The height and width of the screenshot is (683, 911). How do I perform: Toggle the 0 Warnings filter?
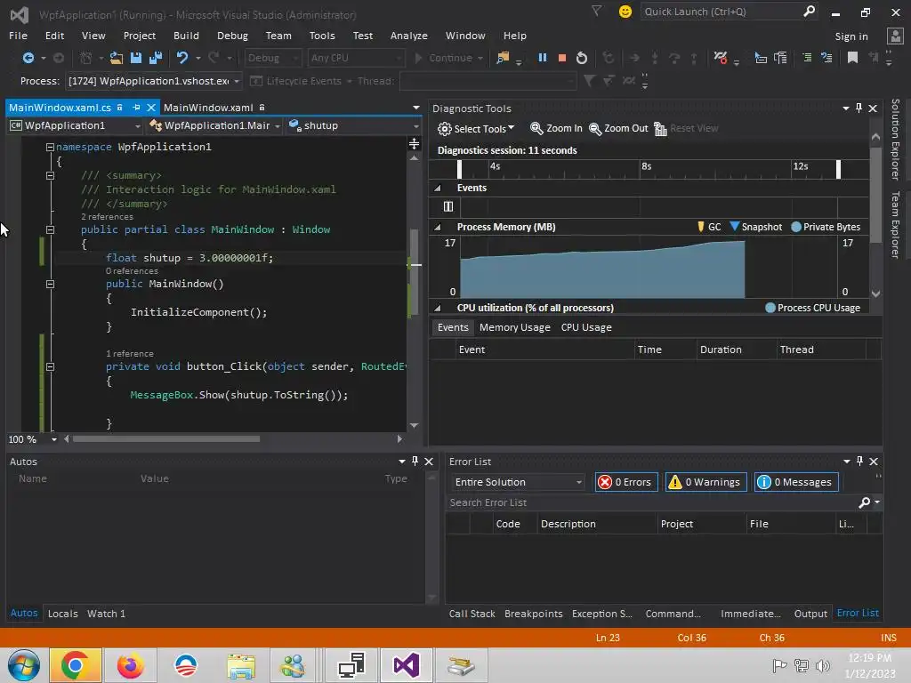pyautogui.click(x=705, y=482)
